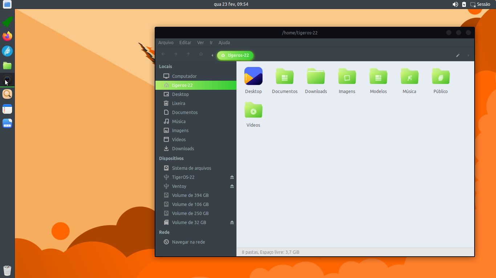Click the battery indicator in top panel
Viewport: 496px width, 278px height.
(x=464, y=4)
